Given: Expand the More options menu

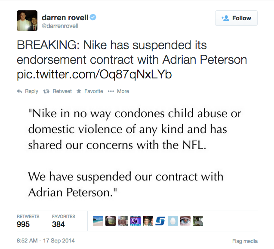Looking at the screenshot, I should (118, 91).
